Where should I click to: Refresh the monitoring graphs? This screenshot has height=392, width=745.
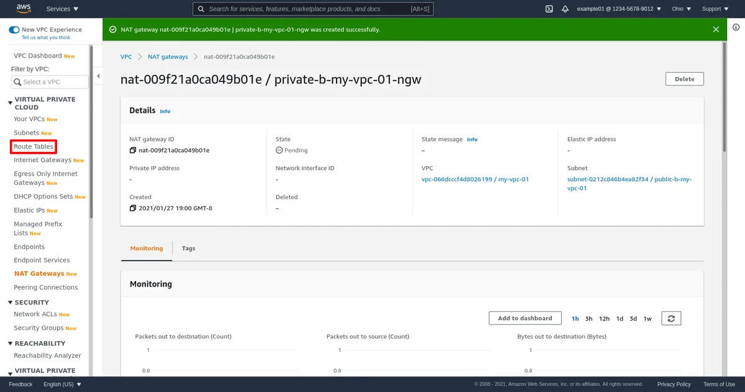tap(671, 318)
